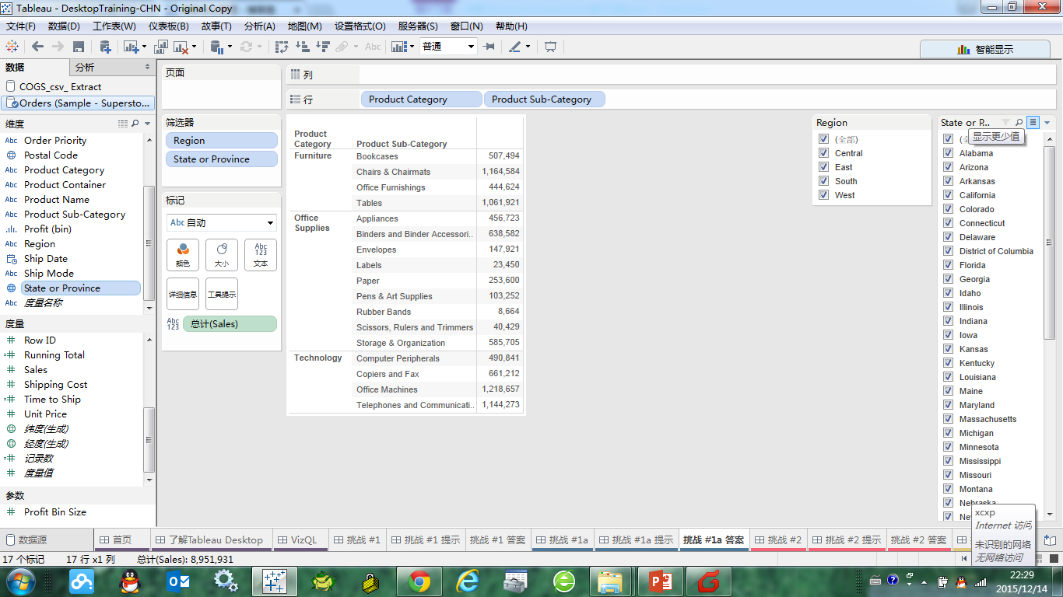Image resolution: width=1063 pixels, height=597 pixels.
Task: Click the 数据源 data source tab button
Action: click(26, 539)
